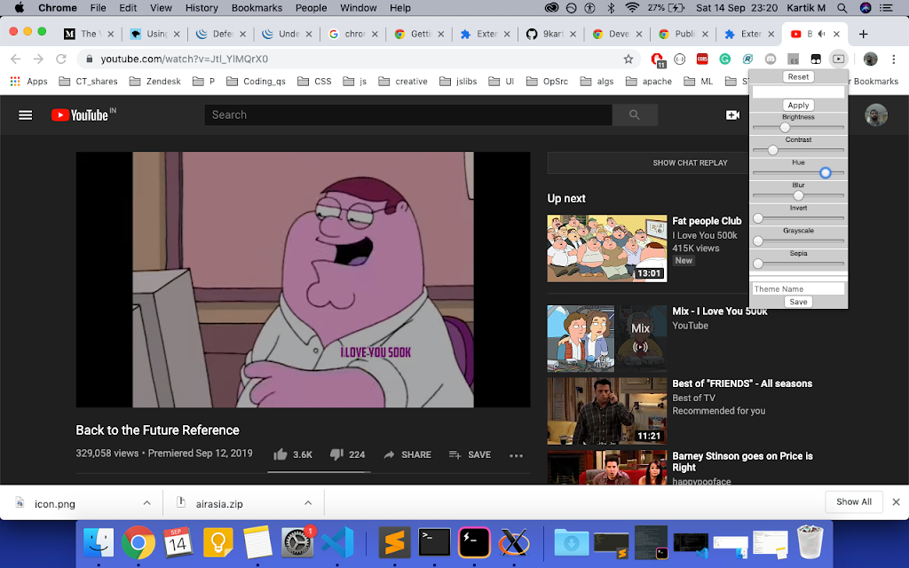This screenshot has height=568, width=909.
Task: Open more actions ellipsis under video
Action: pyautogui.click(x=516, y=455)
